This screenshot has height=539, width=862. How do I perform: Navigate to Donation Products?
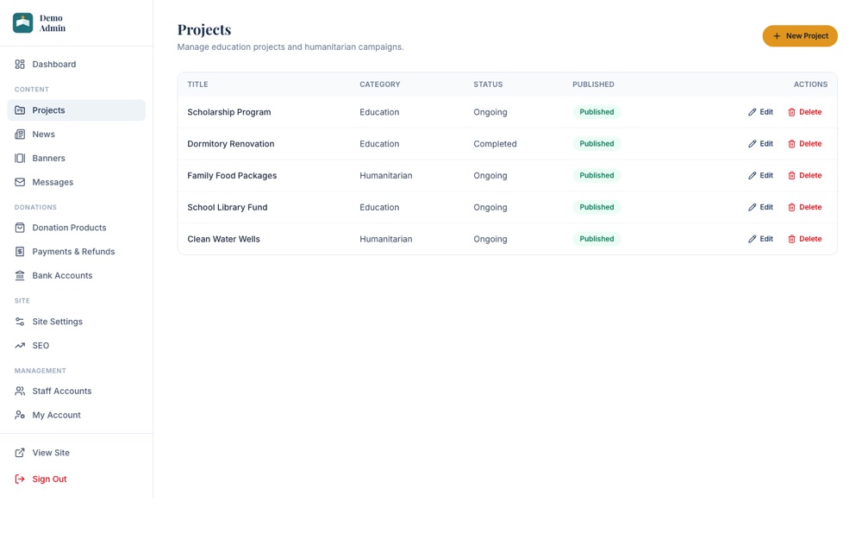(77, 228)
